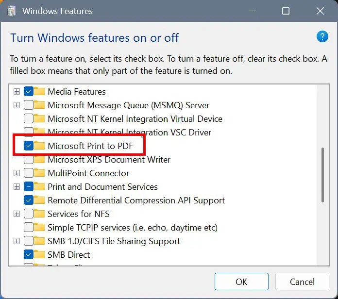Click the Media Features folder icon
The width and height of the screenshot is (338, 299).
(39, 92)
